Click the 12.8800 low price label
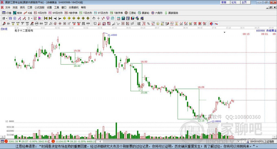Image resolution: width=277 pixels, height=149 pixels. [216, 121]
